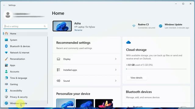The height and width of the screenshot is (109, 195).
Task: Click the device wallpaper thumbnail beside Asha
Action: point(62,26)
